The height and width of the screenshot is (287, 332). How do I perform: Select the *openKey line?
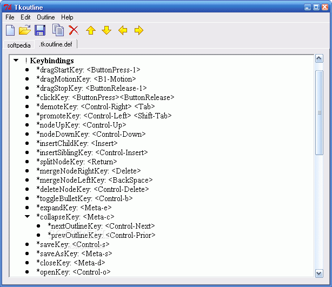tap(74, 272)
